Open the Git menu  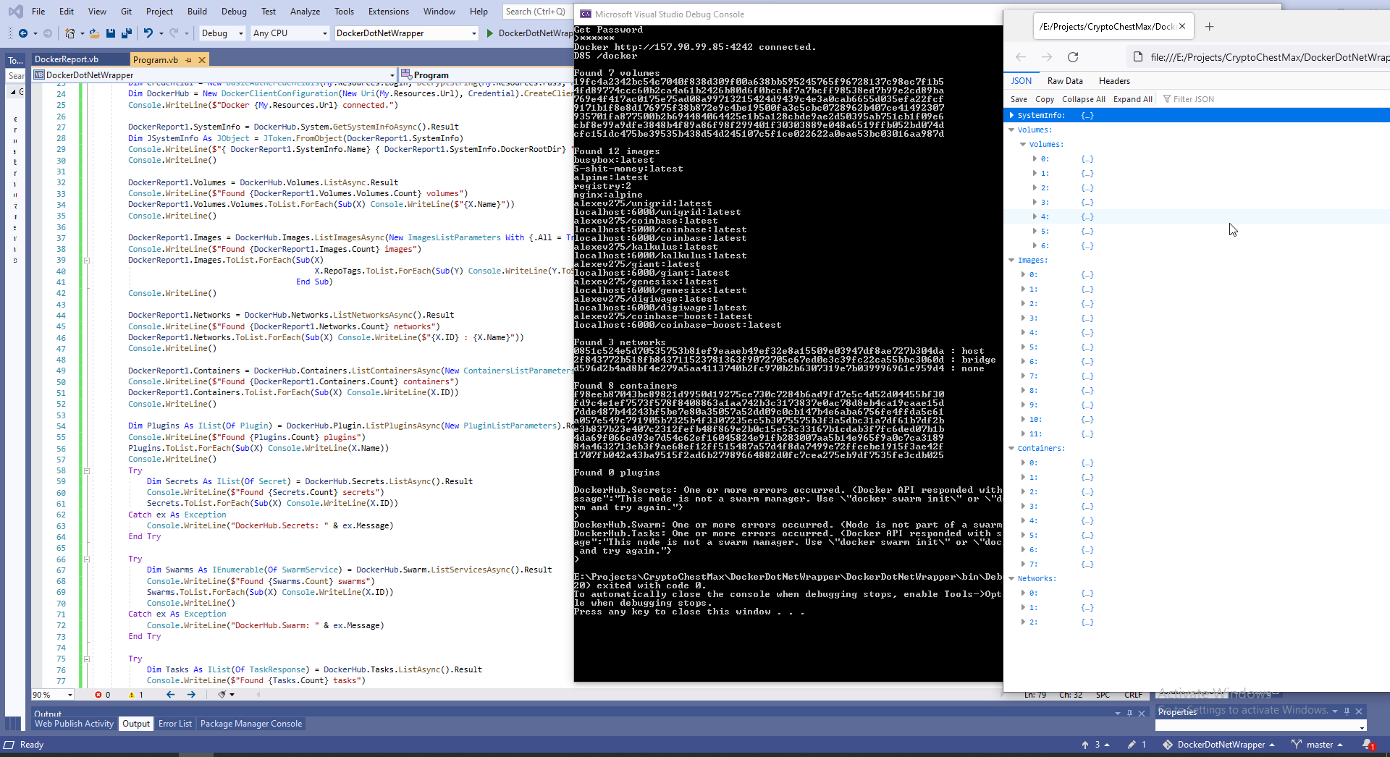126,12
